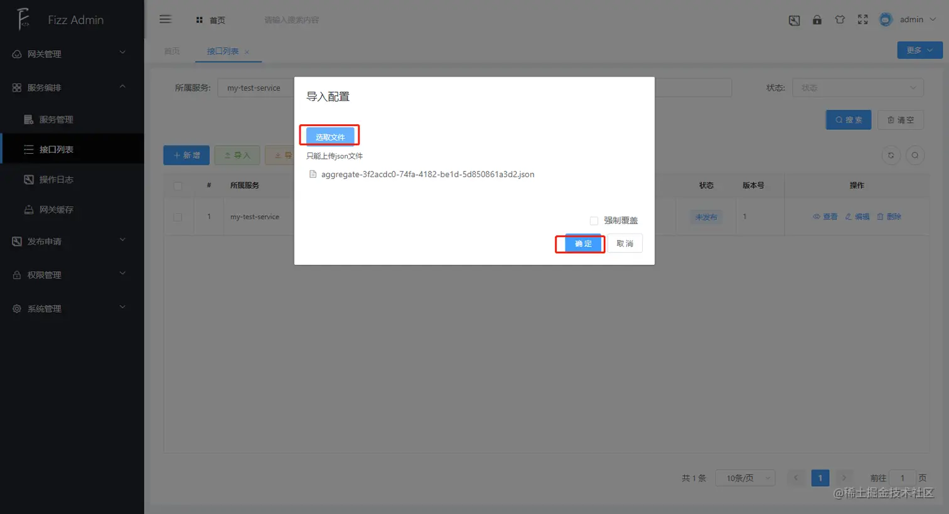Toggle fullscreen with the expand icon
The image size is (949, 514).
(863, 19)
